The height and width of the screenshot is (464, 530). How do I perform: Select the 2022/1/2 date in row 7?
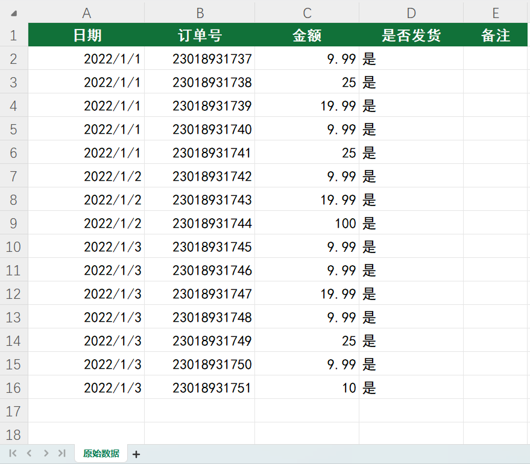click(86, 176)
